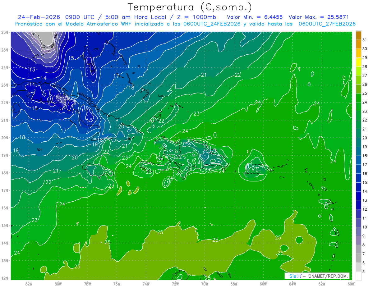Click the 74W longitude axis label
Screen dimensions: 373x288
click(x=146, y=284)
